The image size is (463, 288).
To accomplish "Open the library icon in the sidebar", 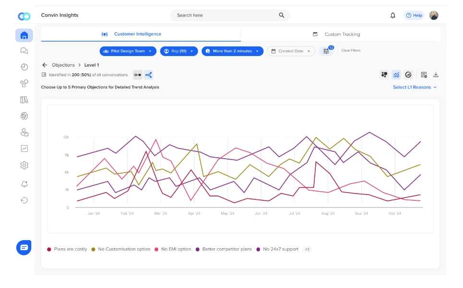I will click(24, 100).
